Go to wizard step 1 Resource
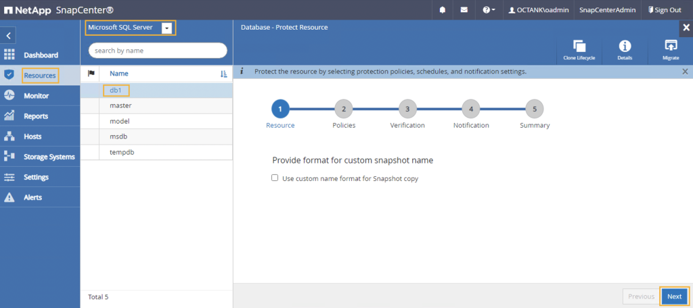The height and width of the screenshot is (308, 693). pos(280,109)
